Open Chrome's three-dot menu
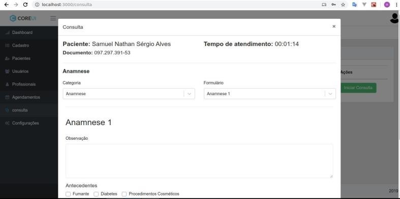 [x=396, y=5]
